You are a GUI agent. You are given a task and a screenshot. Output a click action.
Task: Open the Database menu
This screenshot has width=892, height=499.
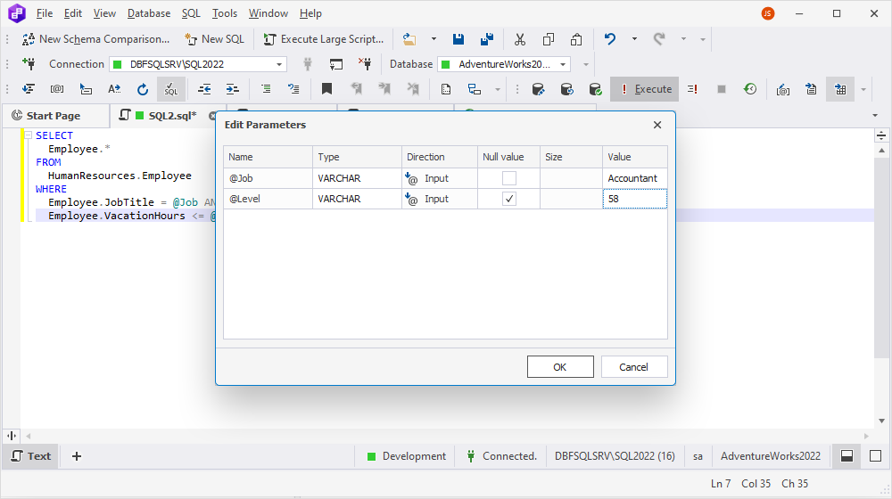tap(149, 13)
